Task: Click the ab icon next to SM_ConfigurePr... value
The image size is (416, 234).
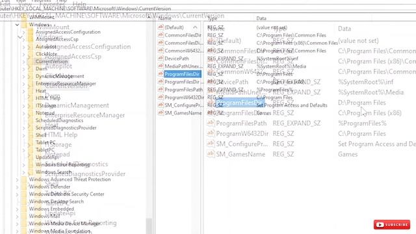Action: coord(161,105)
